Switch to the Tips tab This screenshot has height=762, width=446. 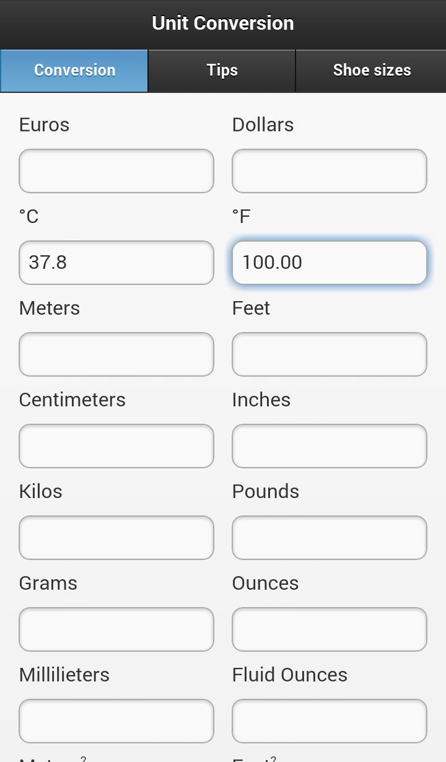coord(222,70)
